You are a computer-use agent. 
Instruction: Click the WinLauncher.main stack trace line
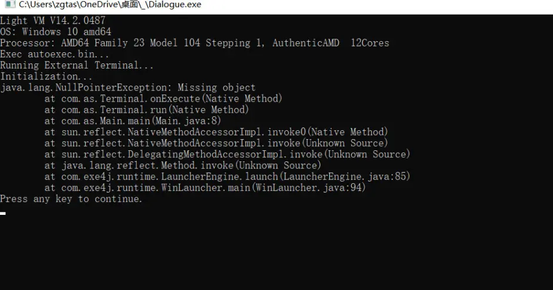pos(205,188)
